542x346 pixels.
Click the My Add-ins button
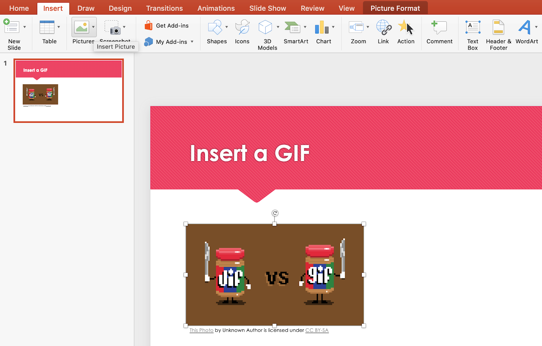pos(166,42)
